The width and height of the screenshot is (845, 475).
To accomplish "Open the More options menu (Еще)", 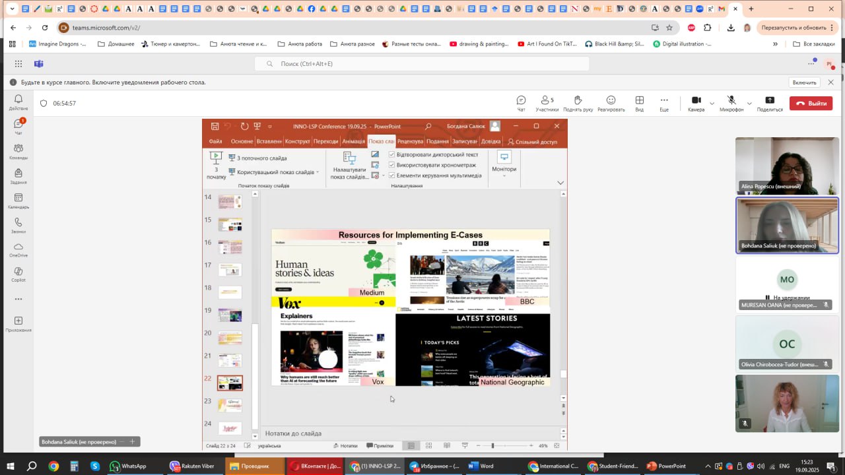I will pos(664,103).
